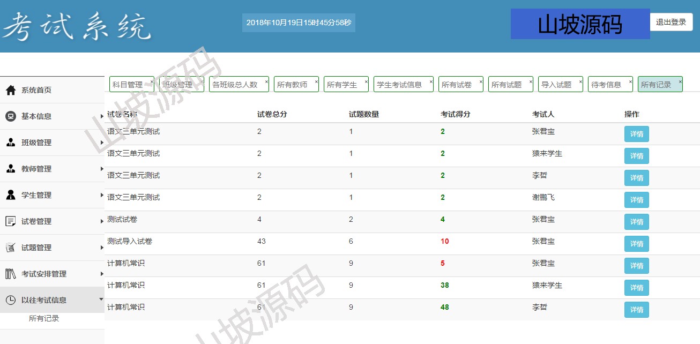Click the 基本信息 sidebar icon
This screenshot has width=700, height=344.
(x=10, y=116)
